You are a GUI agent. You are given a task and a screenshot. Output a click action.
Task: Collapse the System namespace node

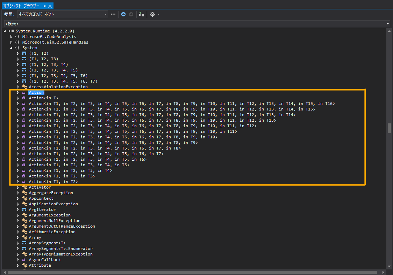tap(11, 48)
